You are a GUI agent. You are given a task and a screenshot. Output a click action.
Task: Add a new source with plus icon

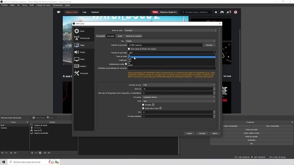point(32,153)
